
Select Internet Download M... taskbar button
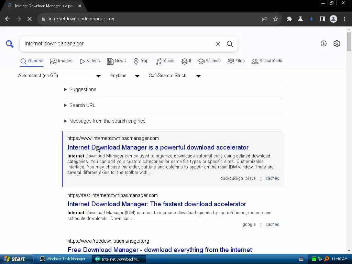click(119, 259)
